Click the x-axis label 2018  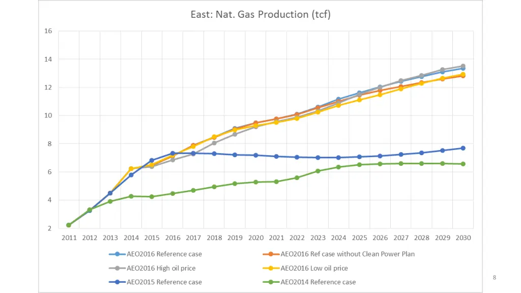tap(214, 238)
